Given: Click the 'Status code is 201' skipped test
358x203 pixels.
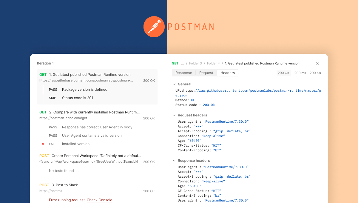Looking at the screenshot, I should pos(78,98).
